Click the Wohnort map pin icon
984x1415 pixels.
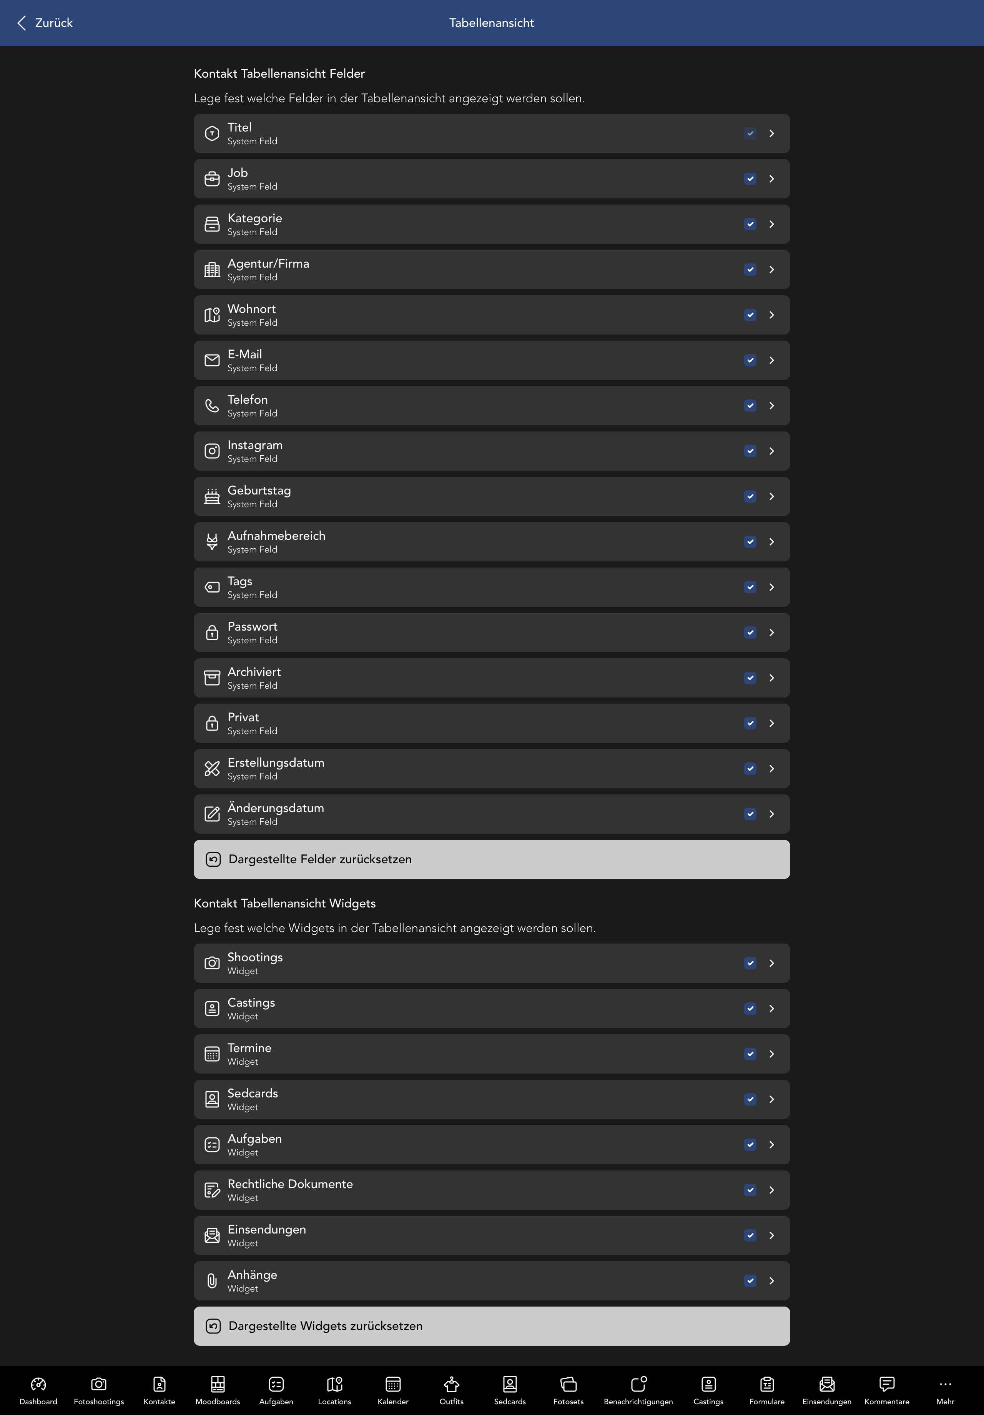point(212,315)
